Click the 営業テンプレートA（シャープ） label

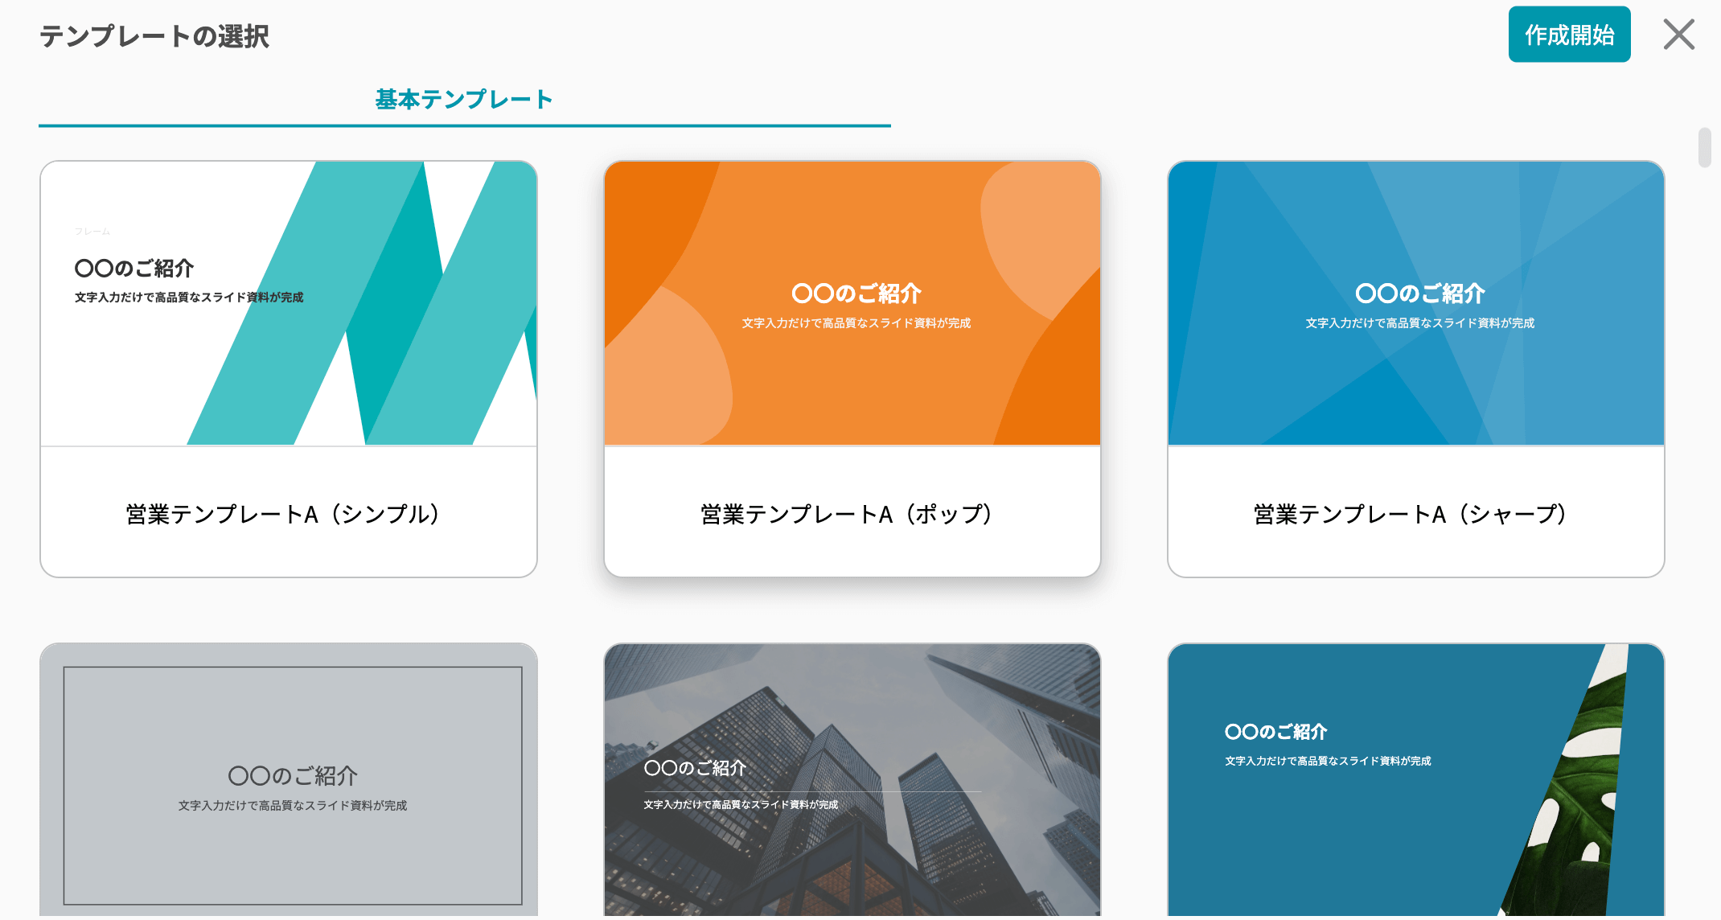point(1411,514)
